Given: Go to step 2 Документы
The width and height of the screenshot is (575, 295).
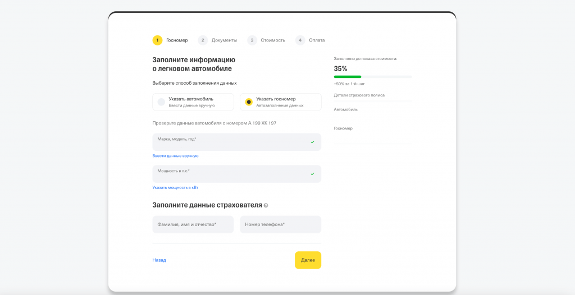Looking at the screenshot, I should [x=217, y=40].
